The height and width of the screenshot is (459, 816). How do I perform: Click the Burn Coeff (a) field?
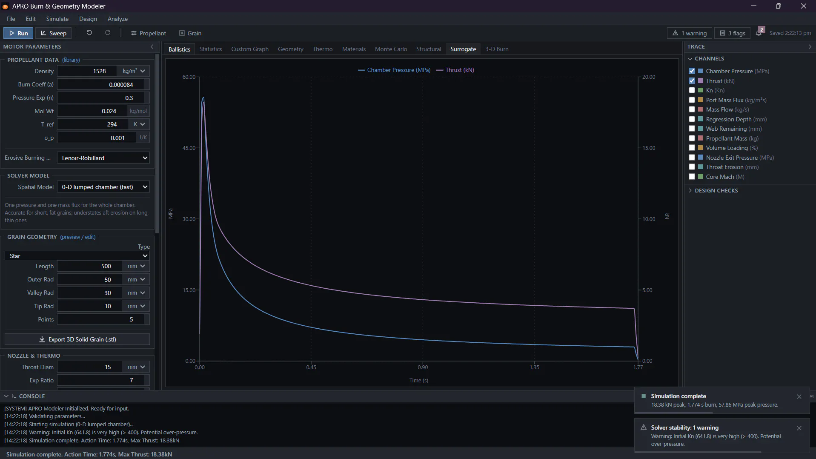pyautogui.click(x=101, y=85)
